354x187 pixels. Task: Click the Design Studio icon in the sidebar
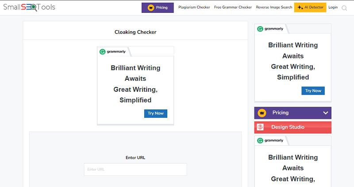(261, 127)
